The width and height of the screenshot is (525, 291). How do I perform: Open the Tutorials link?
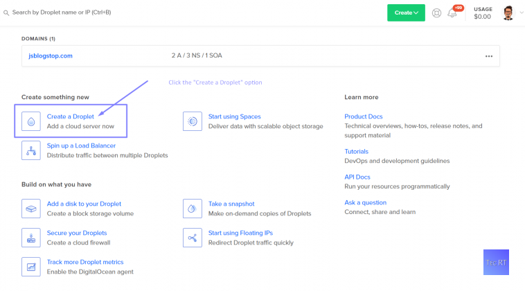[356, 152]
